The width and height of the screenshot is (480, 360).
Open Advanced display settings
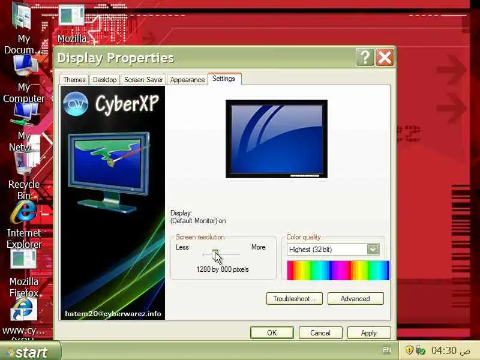pos(355,298)
